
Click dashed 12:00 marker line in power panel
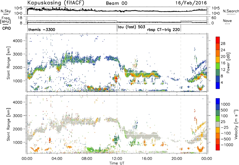click(117, 63)
